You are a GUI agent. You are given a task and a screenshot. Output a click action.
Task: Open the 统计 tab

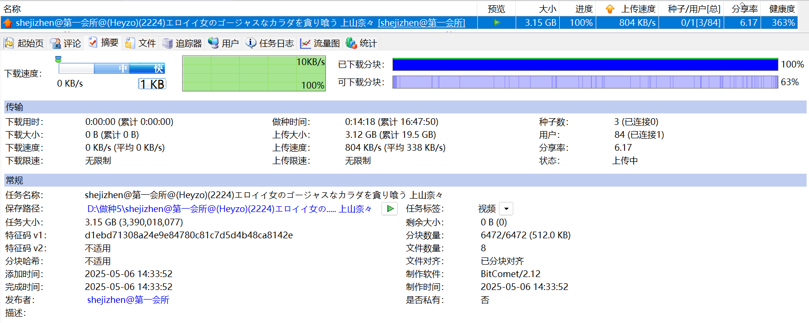tap(361, 43)
